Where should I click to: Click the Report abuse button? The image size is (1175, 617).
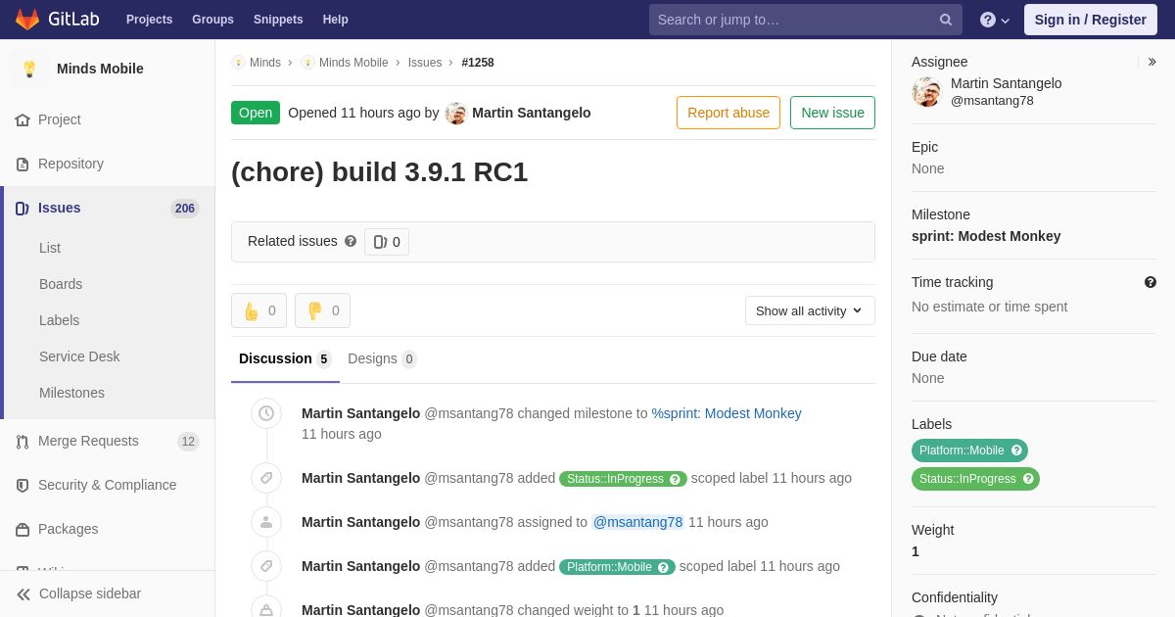click(728, 113)
